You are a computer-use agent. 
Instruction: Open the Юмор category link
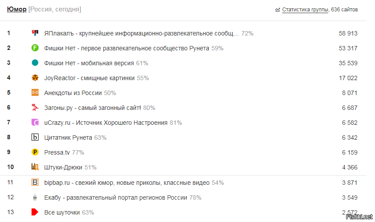(x=17, y=9)
